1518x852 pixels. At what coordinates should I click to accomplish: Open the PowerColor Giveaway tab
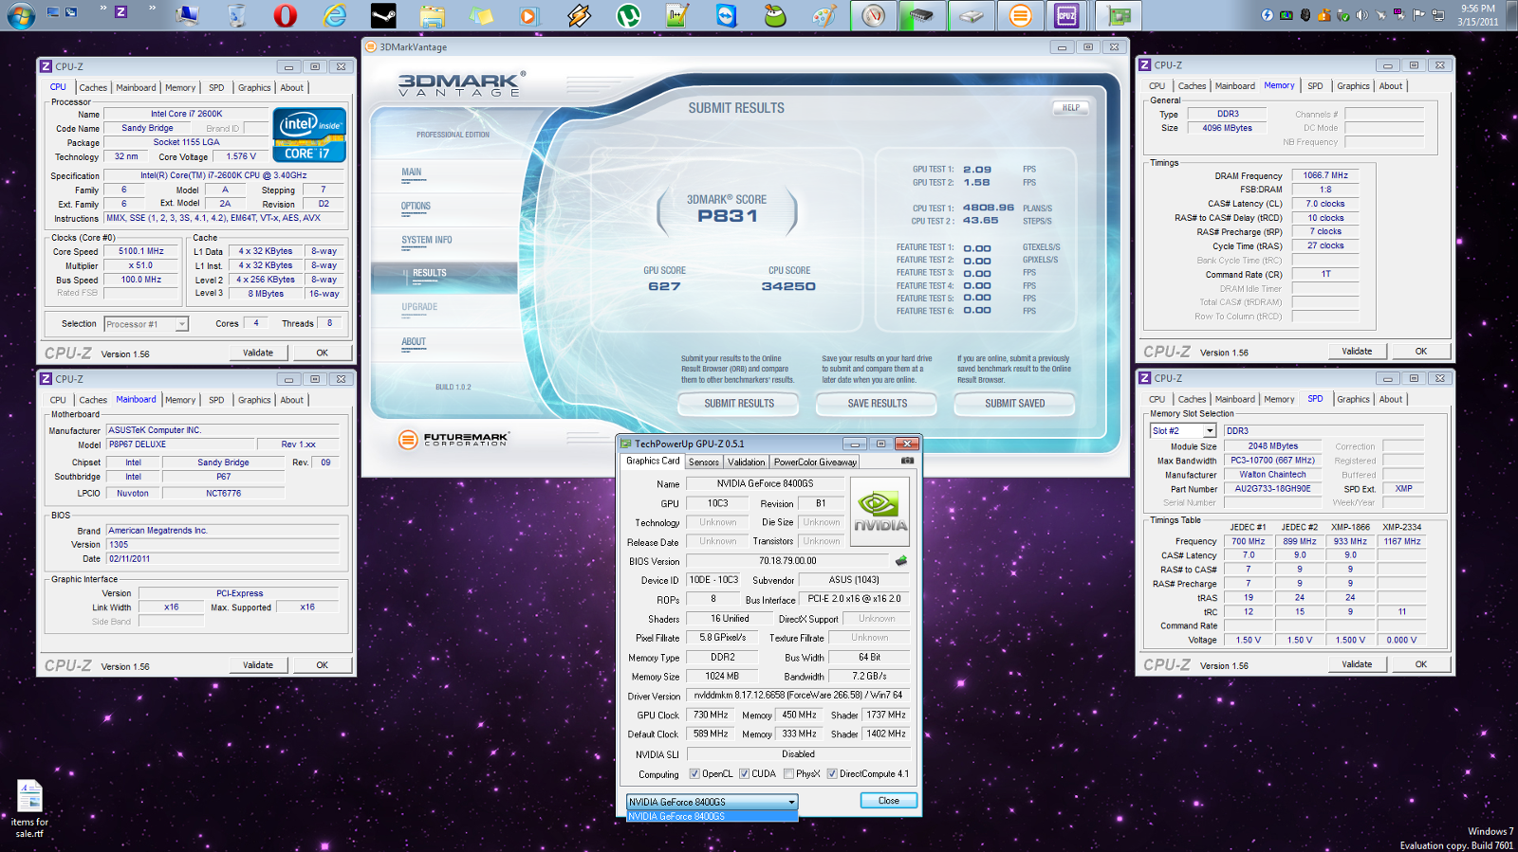point(815,462)
